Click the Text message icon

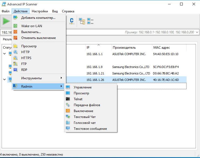point(68,128)
